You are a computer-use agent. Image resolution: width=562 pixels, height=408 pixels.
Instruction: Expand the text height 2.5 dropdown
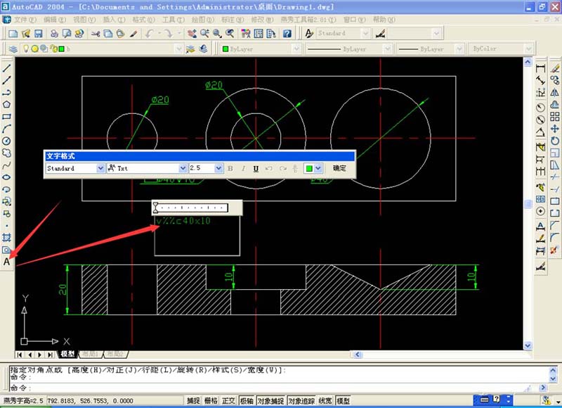coord(218,169)
